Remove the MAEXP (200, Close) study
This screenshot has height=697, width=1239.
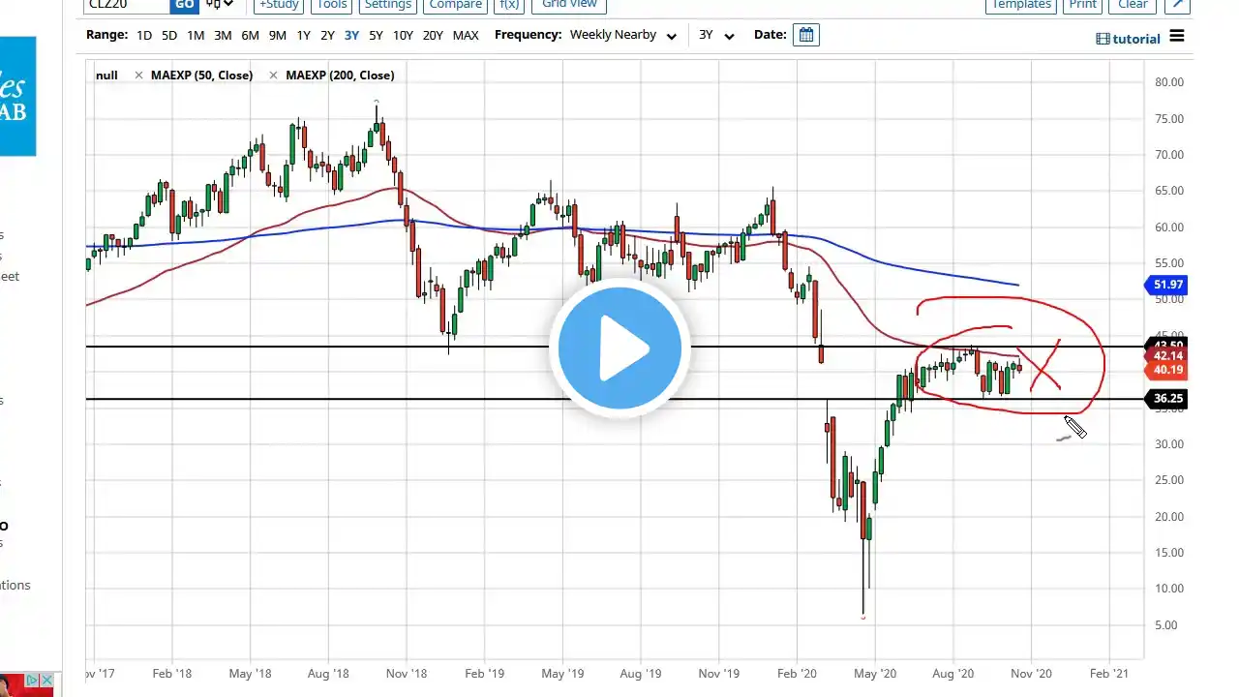[x=273, y=76]
